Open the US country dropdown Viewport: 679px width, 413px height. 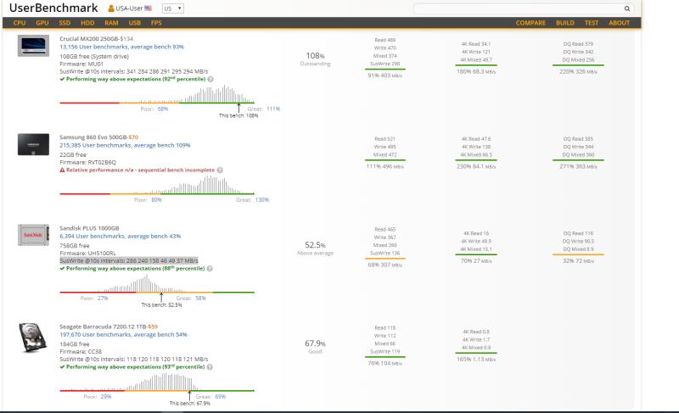173,8
